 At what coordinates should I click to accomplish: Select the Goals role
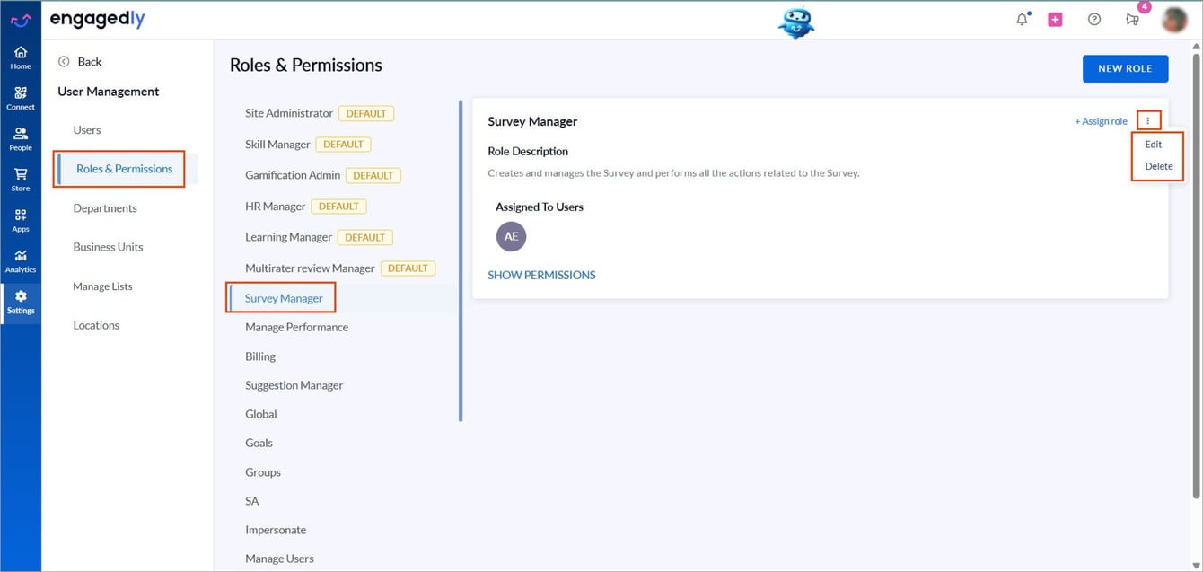pyautogui.click(x=259, y=443)
